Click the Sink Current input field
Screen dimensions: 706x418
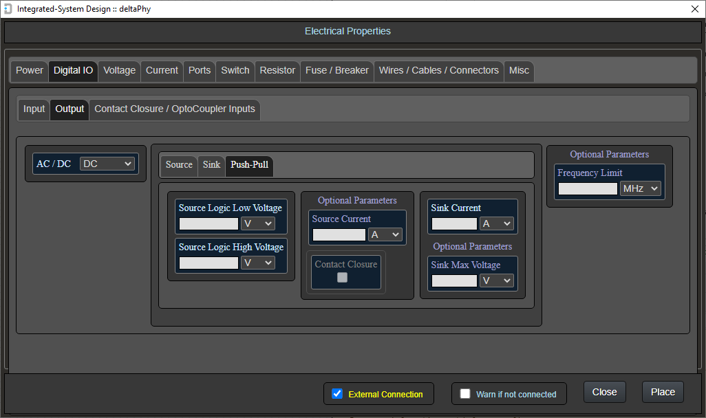pyautogui.click(x=454, y=223)
